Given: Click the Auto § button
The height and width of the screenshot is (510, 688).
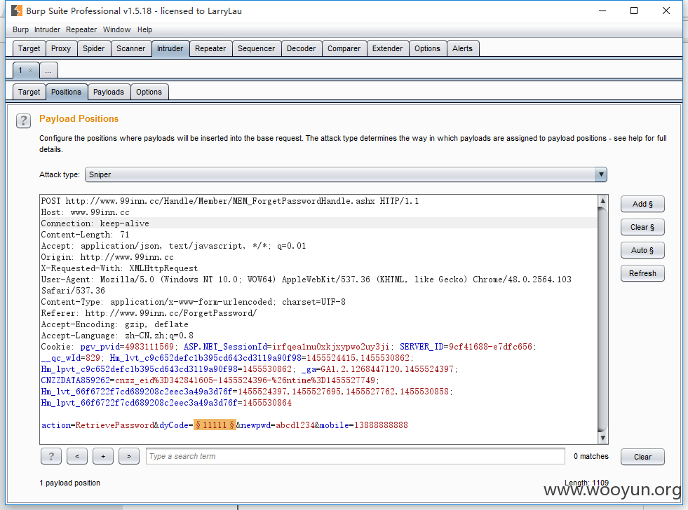Looking at the screenshot, I should click(642, 251).
